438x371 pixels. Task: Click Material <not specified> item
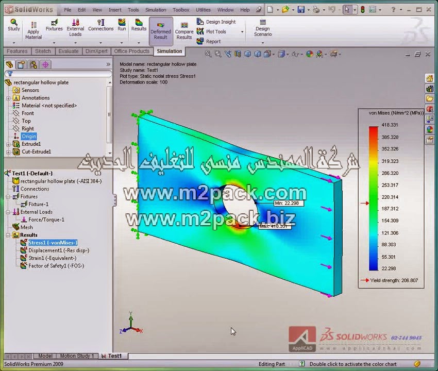point(49,106)
